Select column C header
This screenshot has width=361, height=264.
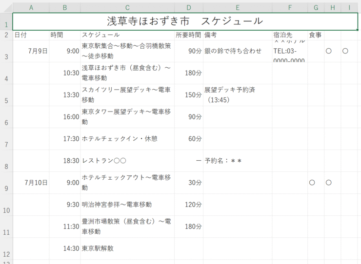coord(127,8)
